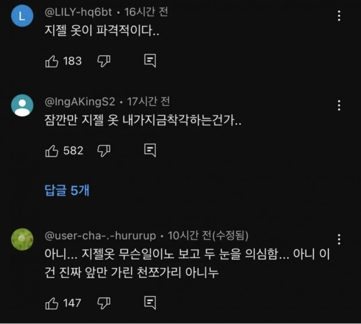Dislike the comment by @IngAKingS2

click(104, 151)
